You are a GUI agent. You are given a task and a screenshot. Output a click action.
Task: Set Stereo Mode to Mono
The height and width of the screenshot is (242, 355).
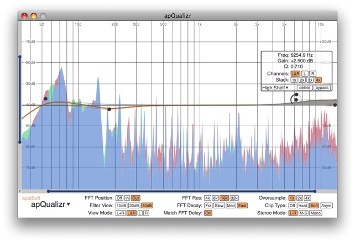pos(316,213)
